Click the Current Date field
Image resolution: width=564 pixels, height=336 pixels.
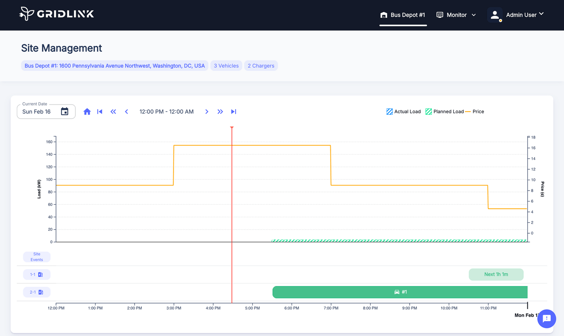click(46, 112)
